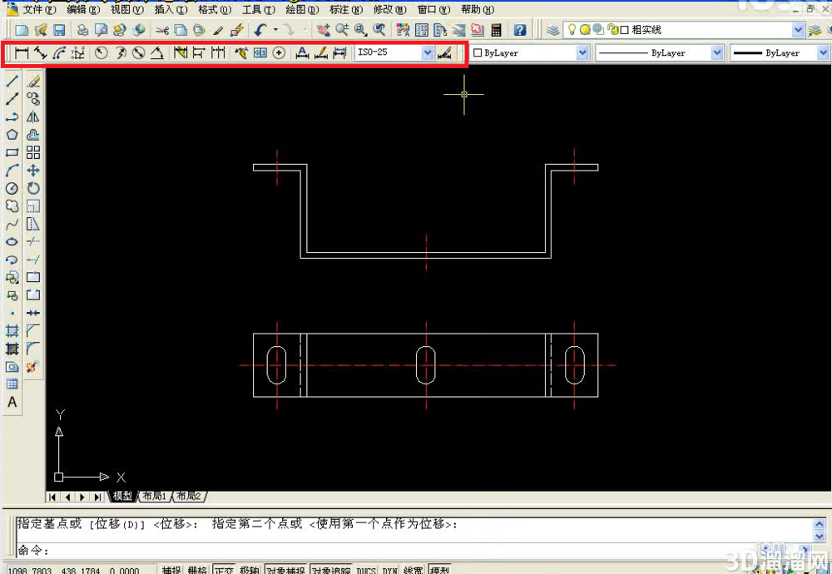
Task: Select the Aligned dimension tool
Action: (x=40, y=52)
